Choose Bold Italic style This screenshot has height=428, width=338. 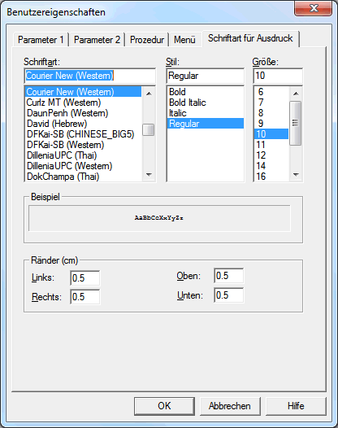(x=206, y=103)
